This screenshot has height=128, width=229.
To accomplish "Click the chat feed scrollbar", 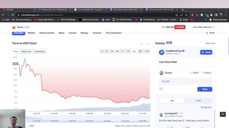I will click(215, 119).
